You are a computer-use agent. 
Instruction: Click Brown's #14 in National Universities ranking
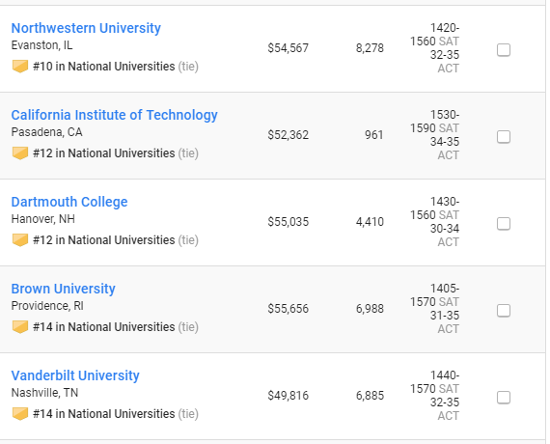[104, 327]
